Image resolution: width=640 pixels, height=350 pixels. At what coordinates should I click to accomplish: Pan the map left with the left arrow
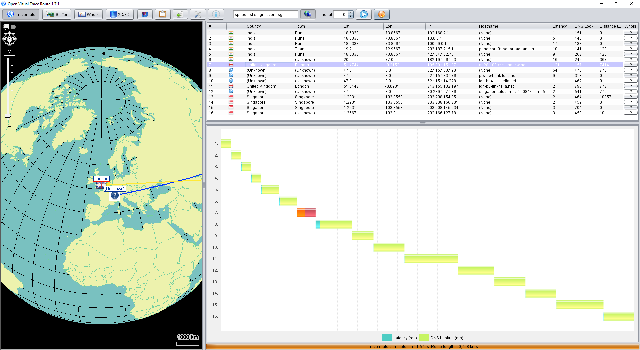4,39
